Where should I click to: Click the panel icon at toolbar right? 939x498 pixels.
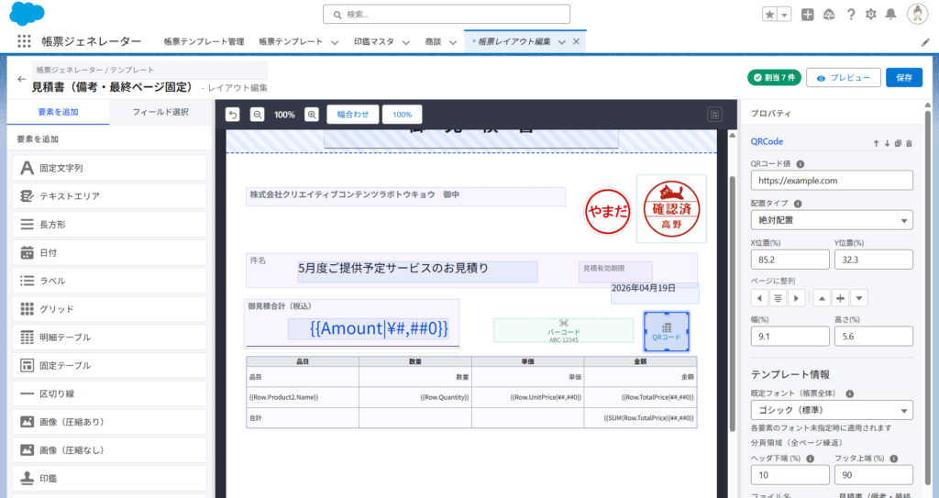(714, 115)
